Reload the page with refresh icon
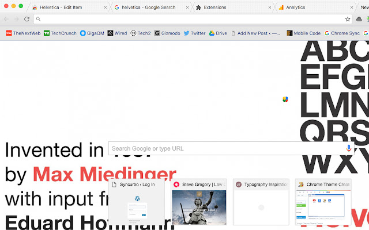This screenshot has width=369, height=230. 27,19
